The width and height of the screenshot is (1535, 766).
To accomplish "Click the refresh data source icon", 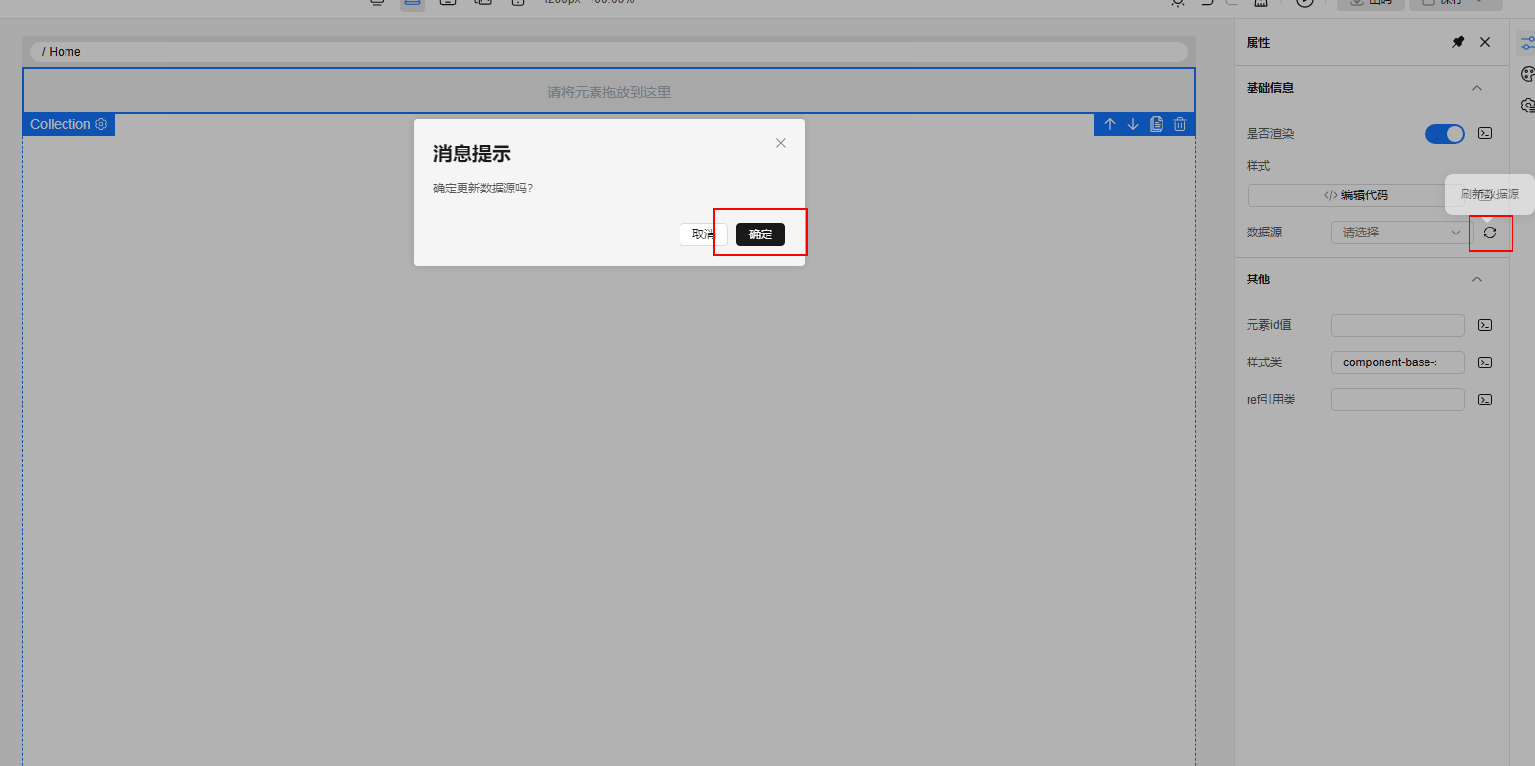I will (x=1490, y=233).
